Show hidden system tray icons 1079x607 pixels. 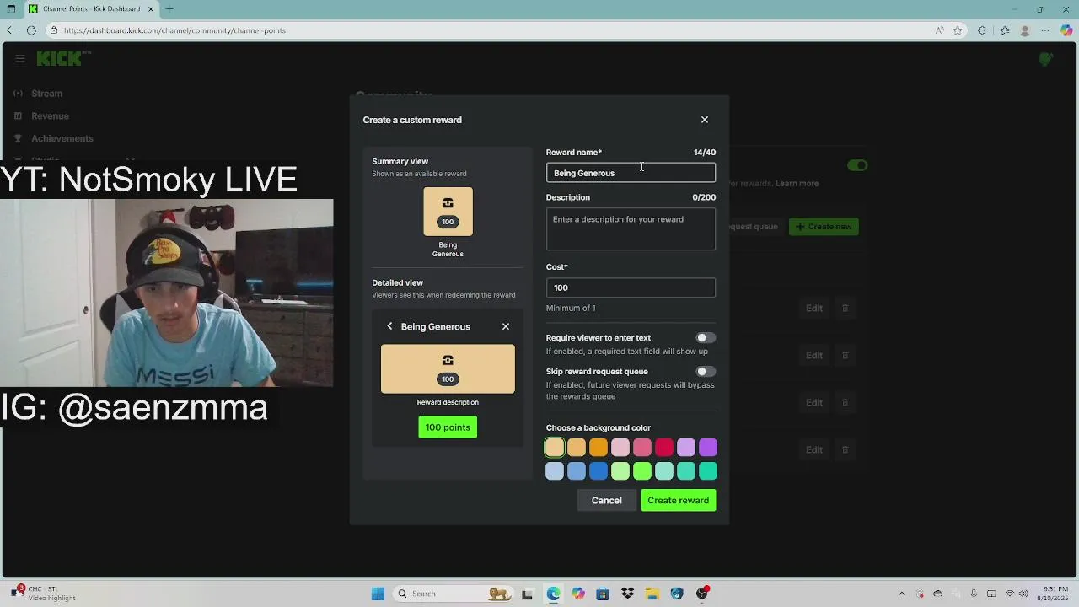(x=901, y=594)
